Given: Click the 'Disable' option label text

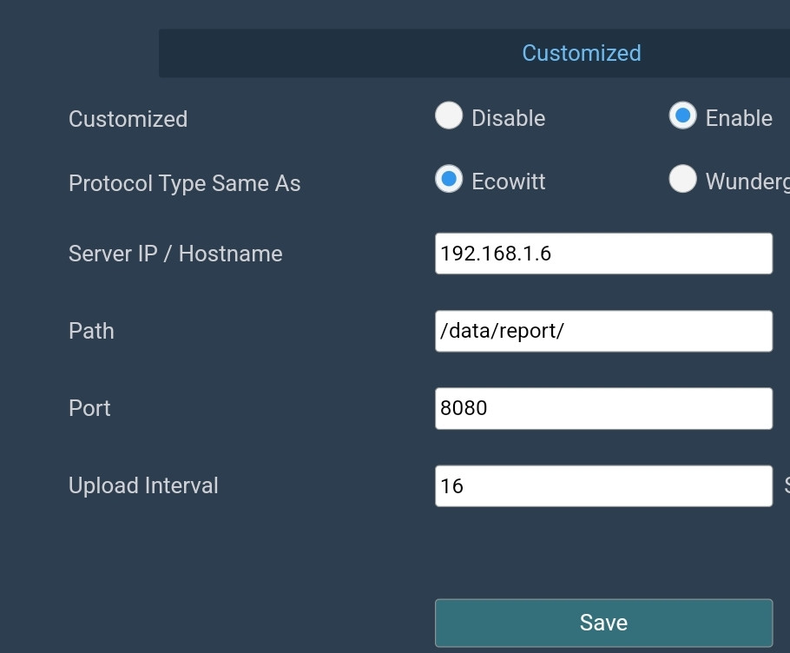Looking at the screenshot, I should coord(508,118).
